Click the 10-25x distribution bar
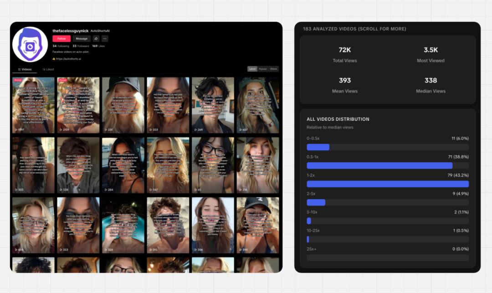The image size is (492, 293). [388, 239]
